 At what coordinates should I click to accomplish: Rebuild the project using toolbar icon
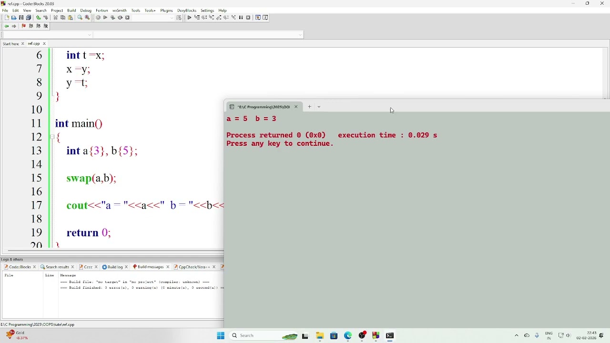click(x=121, y=18)
